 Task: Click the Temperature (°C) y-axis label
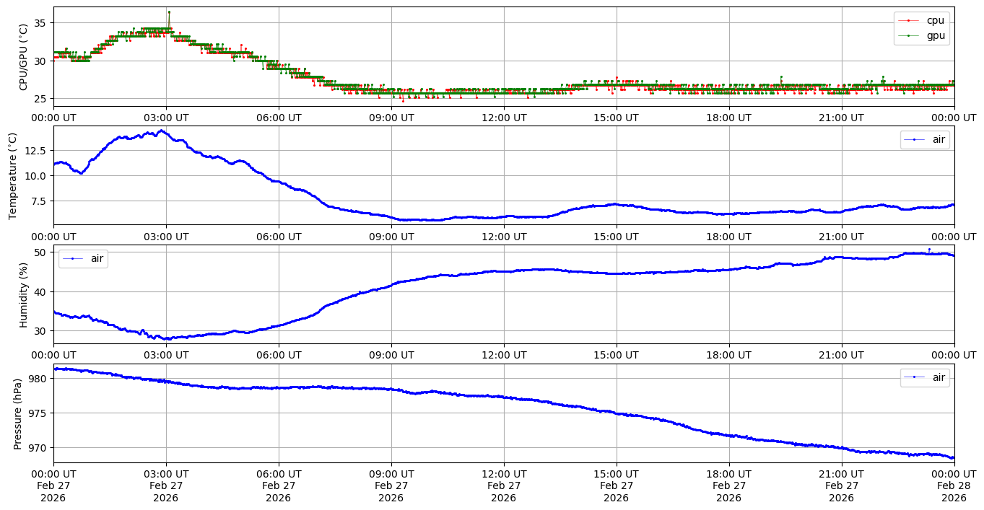point(12,175)
